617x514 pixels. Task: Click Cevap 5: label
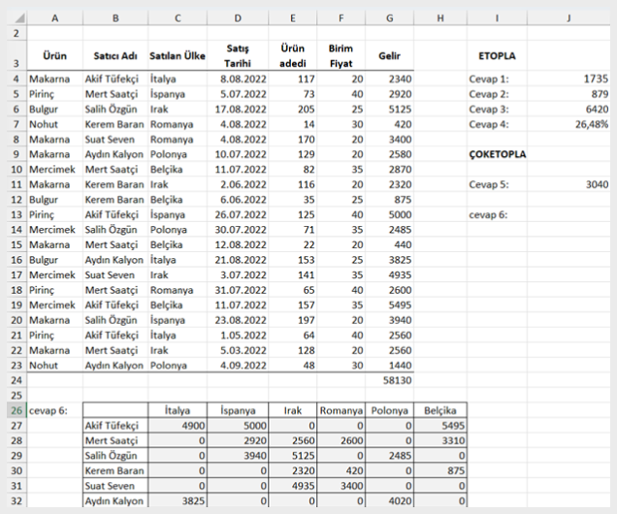497,184
